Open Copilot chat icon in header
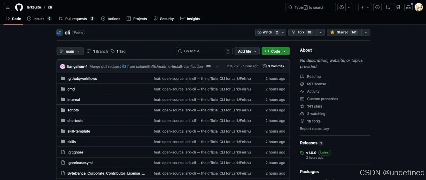This screenshot has height=180, width=426. (341, 7)
